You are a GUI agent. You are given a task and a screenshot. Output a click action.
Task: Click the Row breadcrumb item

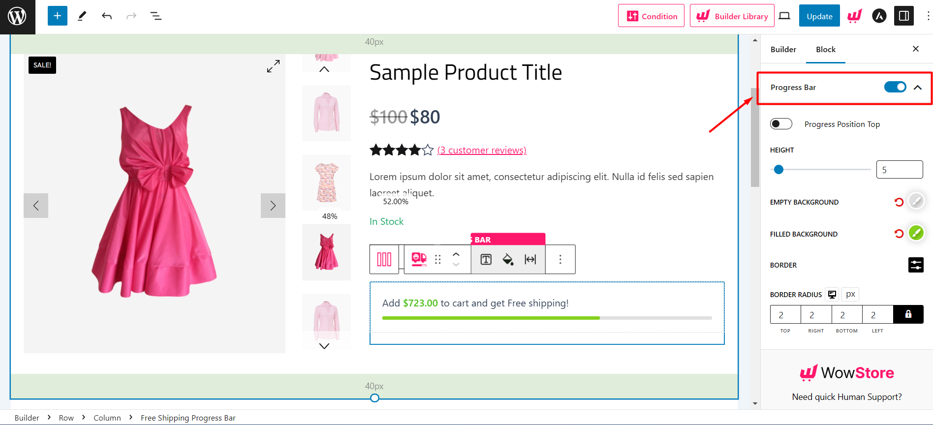coord(66,418)
